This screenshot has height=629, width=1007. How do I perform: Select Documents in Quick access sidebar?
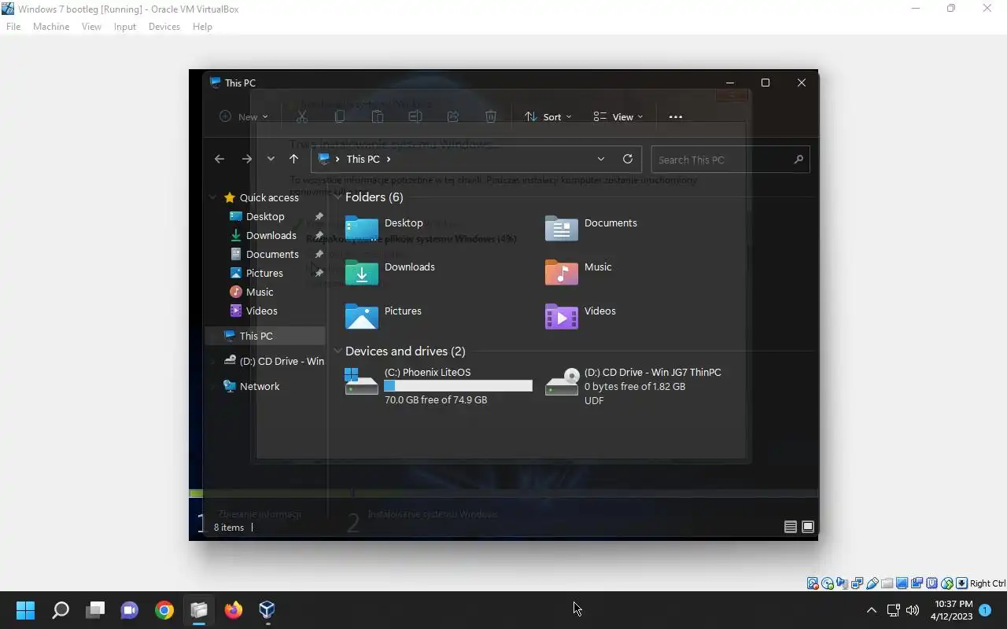click(x=265, y=254)
